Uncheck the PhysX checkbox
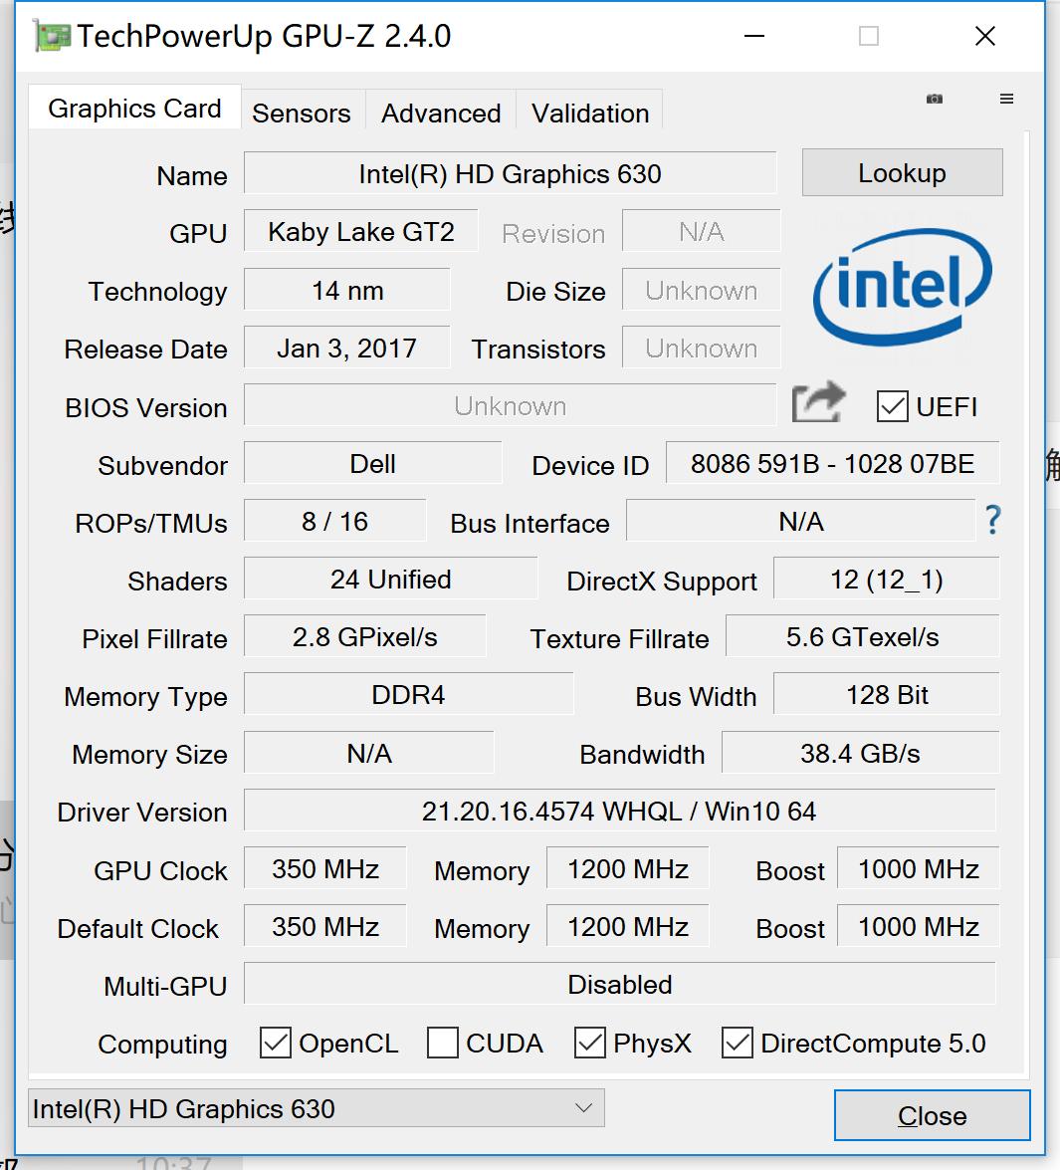1060x1170 pixels. click(590, 1043)
